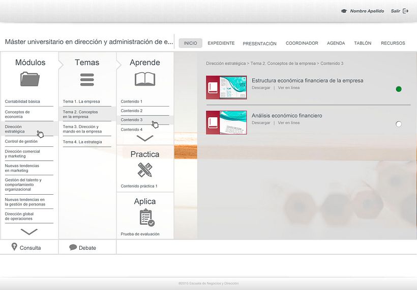Open the Módulos folder icon
The image size is (417, 290).
[x=30, y=79]
